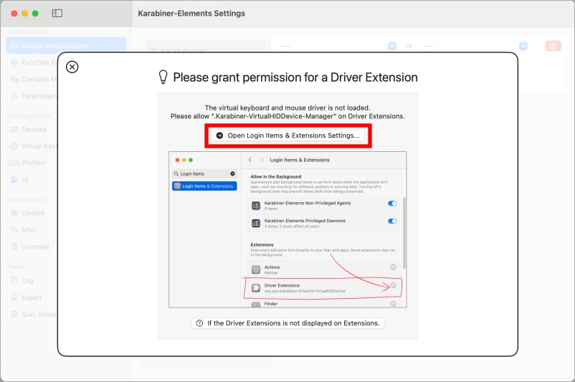Toggle the Karabiner-Elements Non-Privileged Agents switch
Screen dimensions: 575x382
point(392,204)
